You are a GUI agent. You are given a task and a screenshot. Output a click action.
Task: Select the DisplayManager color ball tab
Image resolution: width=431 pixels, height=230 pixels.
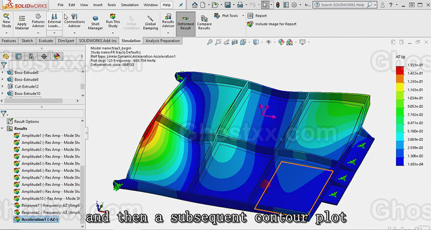57,57
